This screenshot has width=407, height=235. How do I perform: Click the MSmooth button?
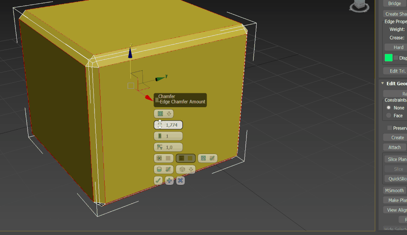coord(394,190)
